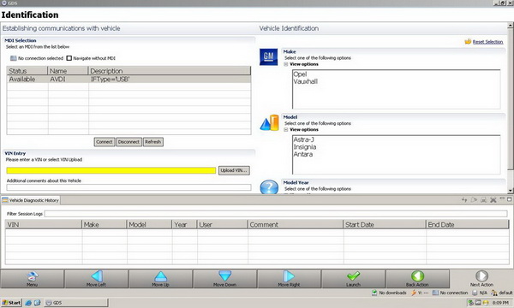The width and height of the screenshot is (514, 308).
Task: Toggle Navigate without MDI checkbox
Action: [x=69, y=58]
